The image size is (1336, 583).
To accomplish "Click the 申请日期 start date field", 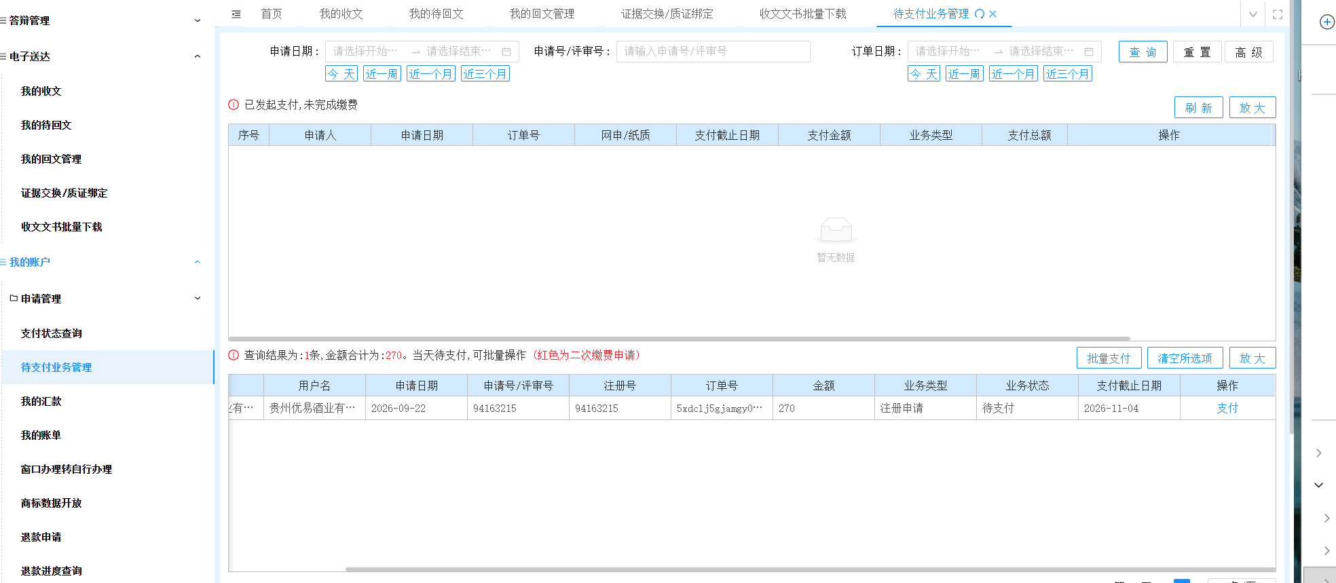I will tap(367, 52).
